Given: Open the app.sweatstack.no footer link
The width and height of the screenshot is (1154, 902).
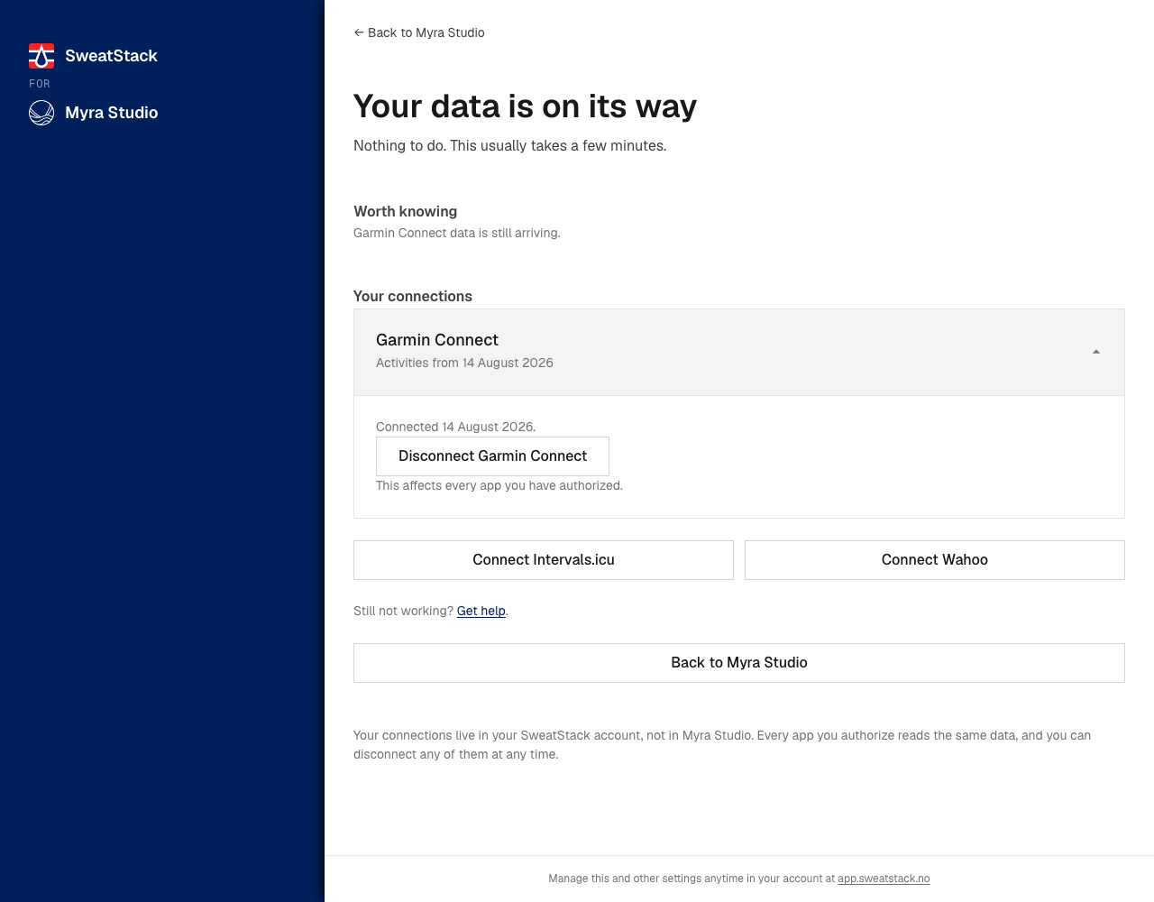Looking at the screenshot, I should pos(884,879).
